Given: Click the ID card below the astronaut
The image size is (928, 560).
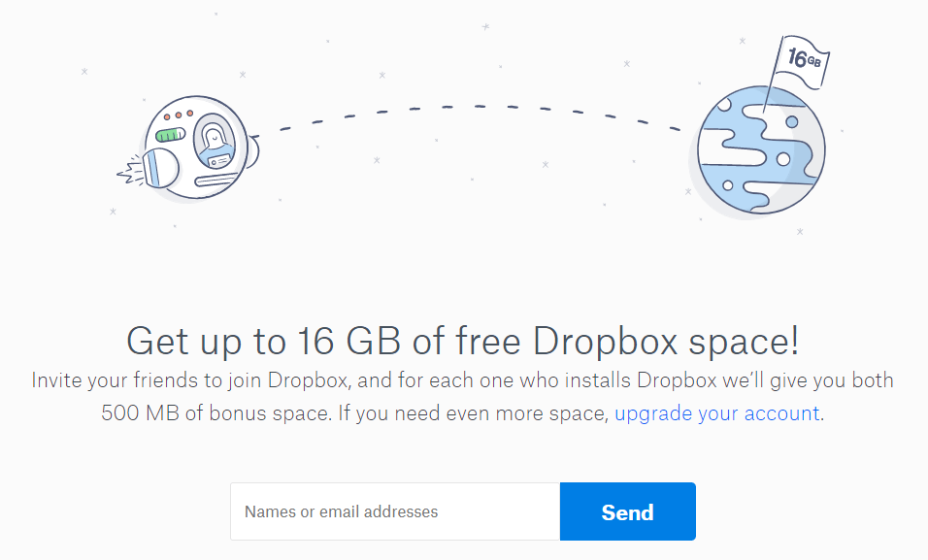Looking at the screenshot, I should tap(219, 160).
